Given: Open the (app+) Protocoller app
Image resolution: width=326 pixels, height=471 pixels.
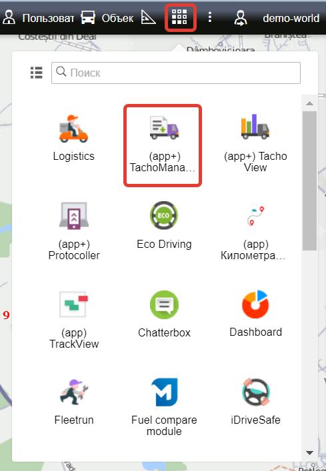Looking at the screenshot, I should [74, 231].
